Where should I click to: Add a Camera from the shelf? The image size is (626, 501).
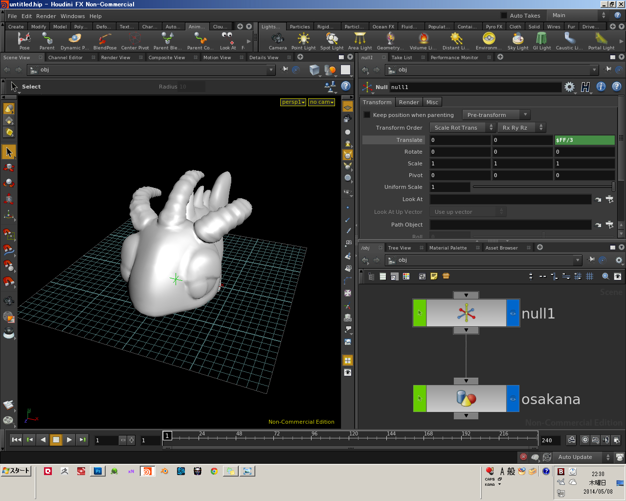(277, 41)
